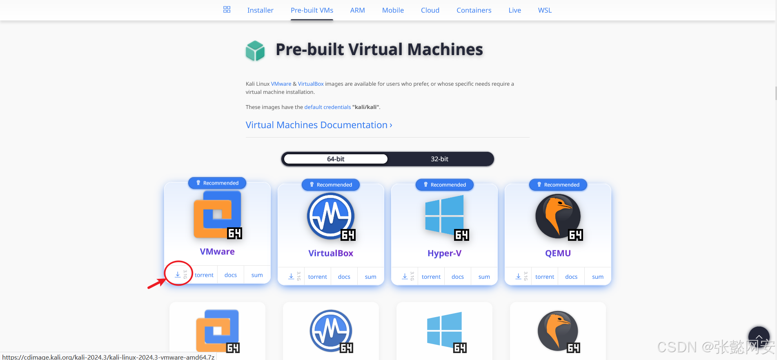Open the VirtualBox link in the description
The width and height of the screenshot is (777, 360).
(x=311, y=84)
